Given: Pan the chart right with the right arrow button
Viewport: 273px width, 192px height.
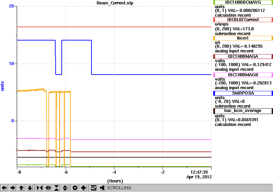Looking at the screenshot, I should (13, 188).
